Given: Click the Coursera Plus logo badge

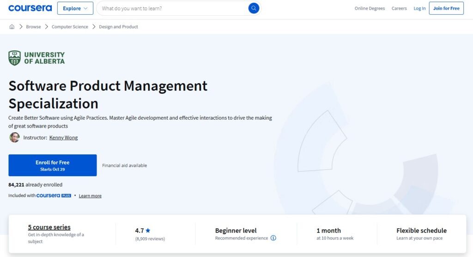Looking at the screenshot, I should (x=54, y=196).
